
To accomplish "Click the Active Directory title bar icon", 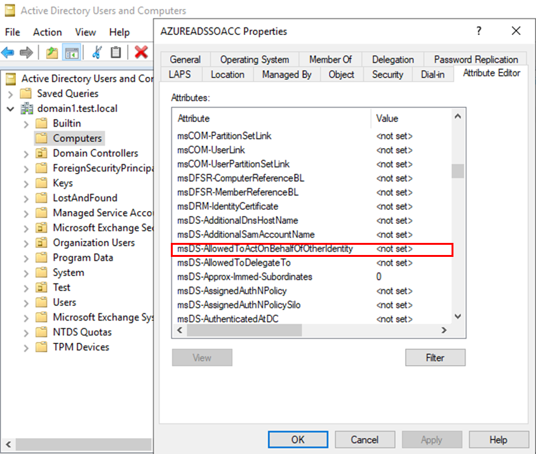I will click(10, 11).
